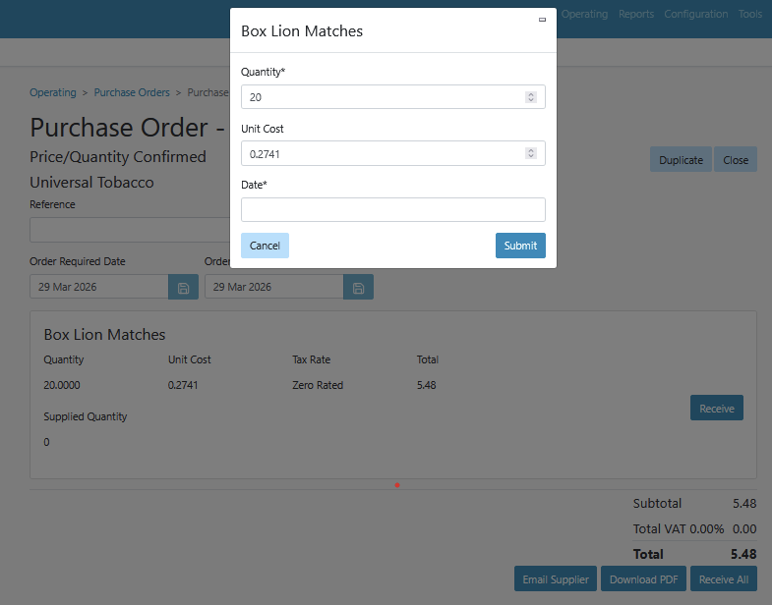Image resolution: width=772 pixels, height=605 pixels.
Task: Open the Tools menu
Action: point(749,15)
